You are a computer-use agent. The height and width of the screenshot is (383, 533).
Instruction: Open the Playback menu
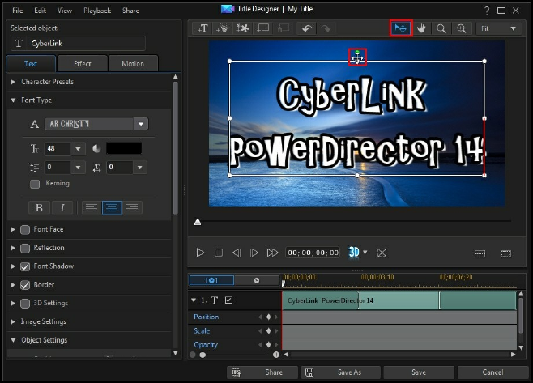(96, 11)
